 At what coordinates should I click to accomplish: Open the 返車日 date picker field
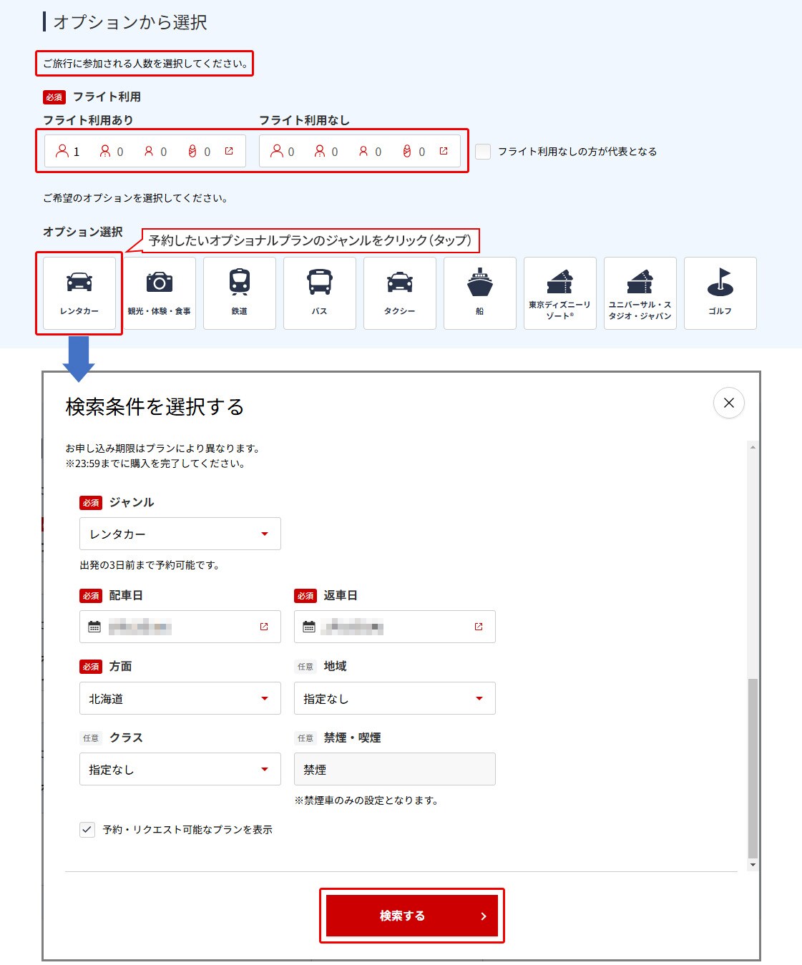(x=394, y=627)
